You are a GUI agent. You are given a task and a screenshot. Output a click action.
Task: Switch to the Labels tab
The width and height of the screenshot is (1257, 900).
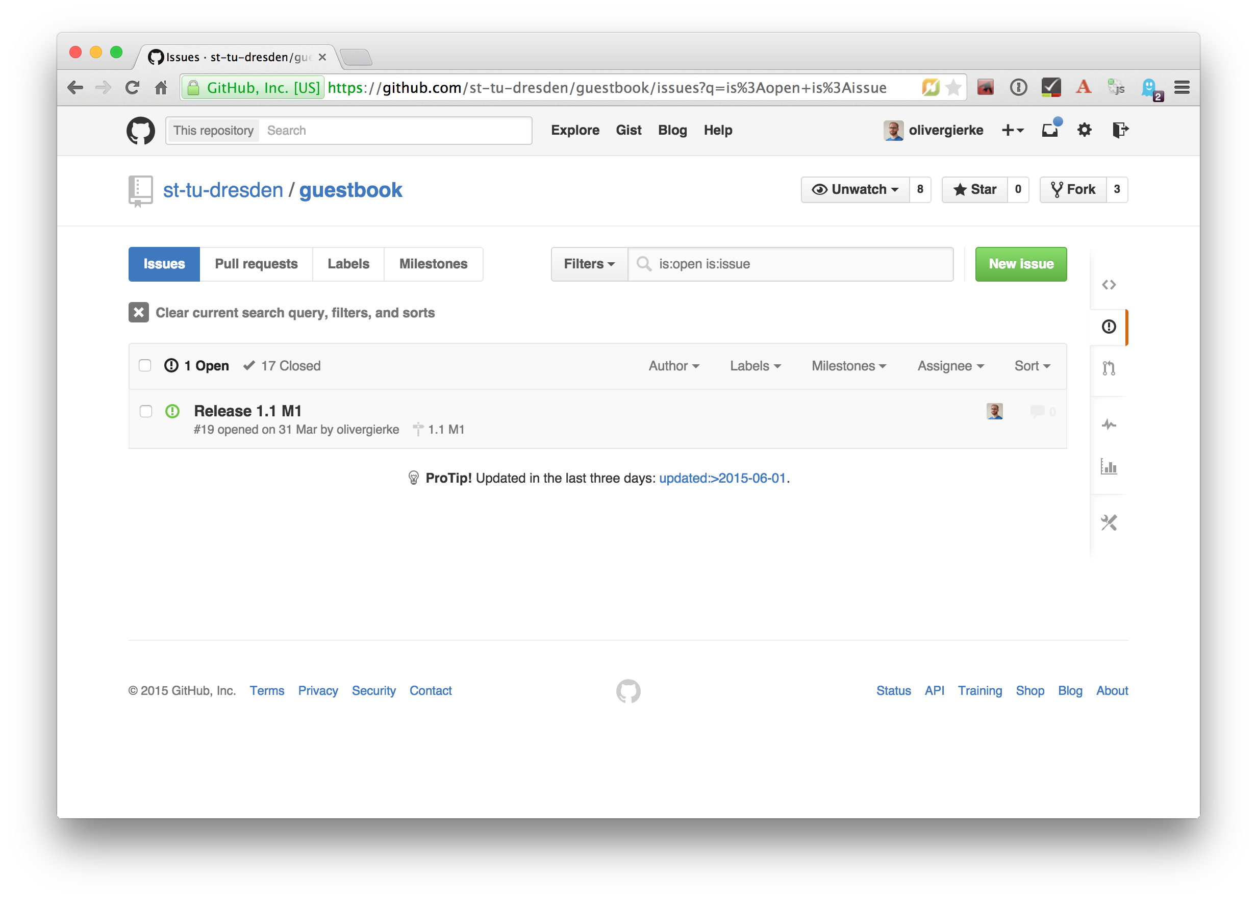coord(348,264)
